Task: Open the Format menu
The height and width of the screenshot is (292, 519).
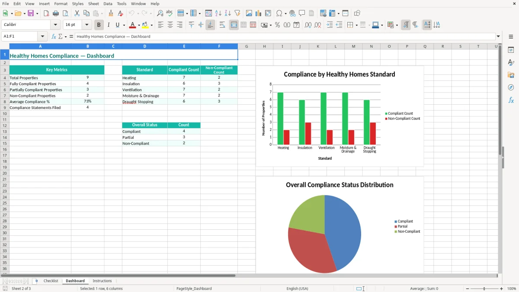Action: coord(61,3)
